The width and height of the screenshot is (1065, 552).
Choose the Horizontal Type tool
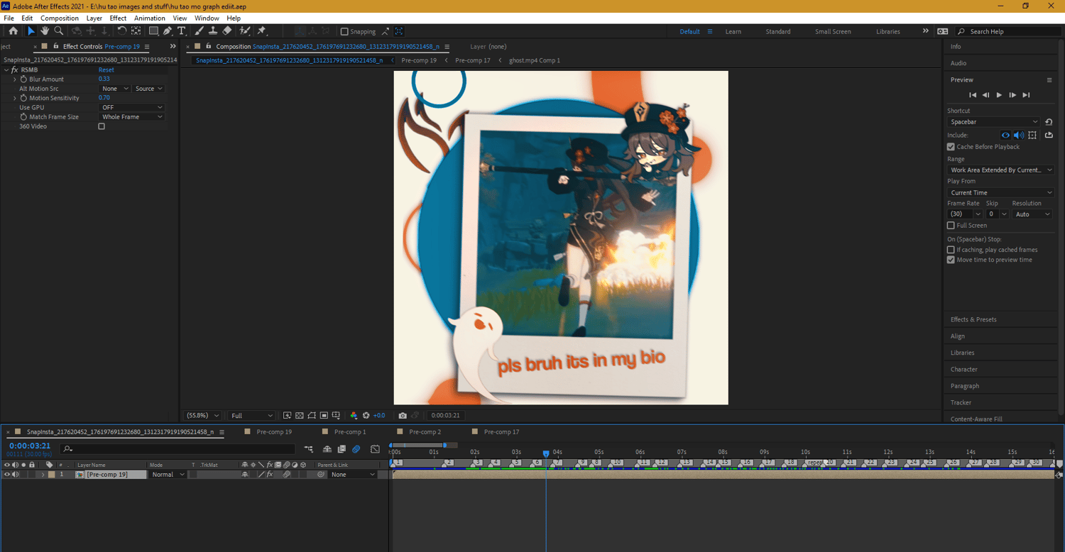point(182,31)
